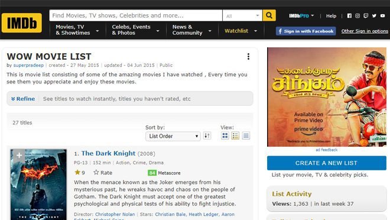390x220 pixels.
Task: Open IMDb Twitch icon
Action: (366, 16)
